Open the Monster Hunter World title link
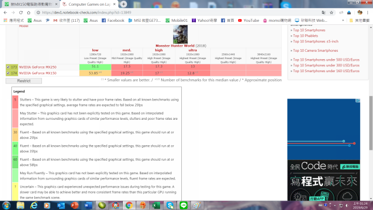373x210 pixels. tap(175, 46)
